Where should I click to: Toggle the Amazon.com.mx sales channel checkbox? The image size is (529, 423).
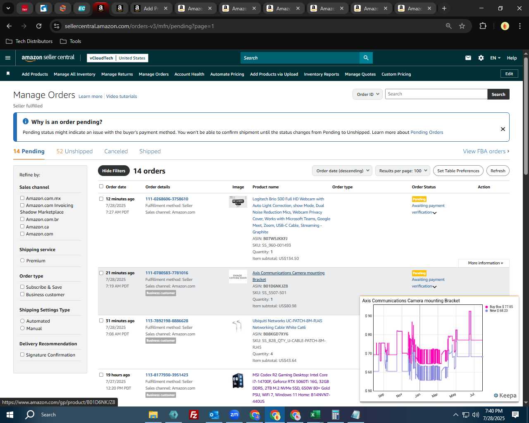click(22, 198)
